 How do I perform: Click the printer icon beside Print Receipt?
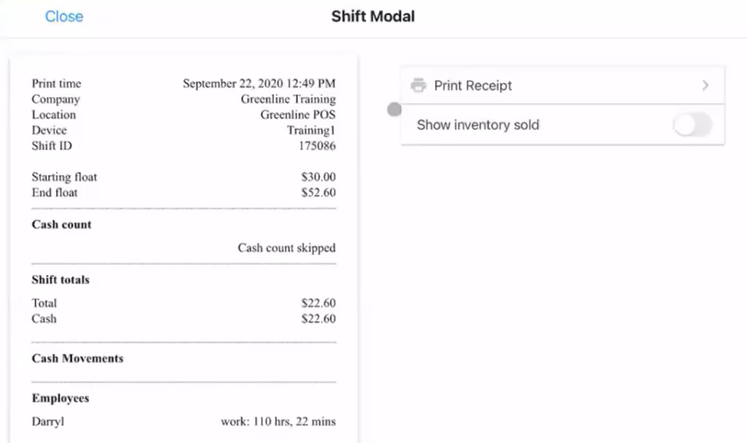419,86
